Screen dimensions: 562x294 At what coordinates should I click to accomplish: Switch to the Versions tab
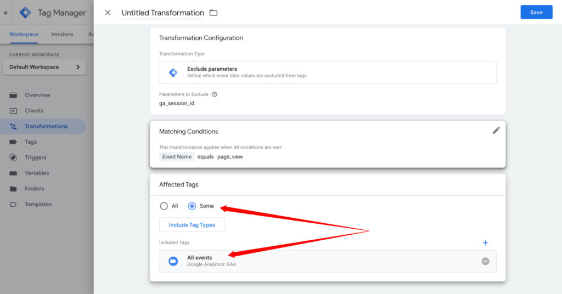[x=62, y=34]
